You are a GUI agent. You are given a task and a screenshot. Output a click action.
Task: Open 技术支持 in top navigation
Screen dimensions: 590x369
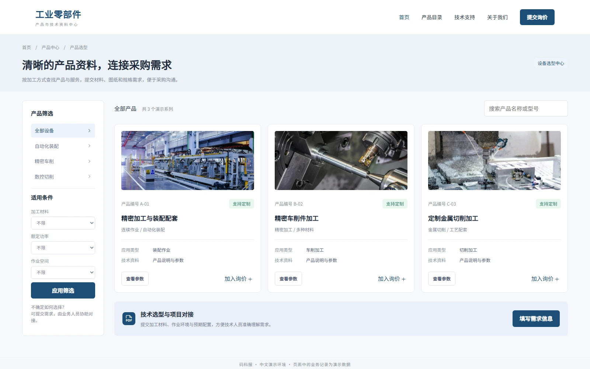pos(465,17)
